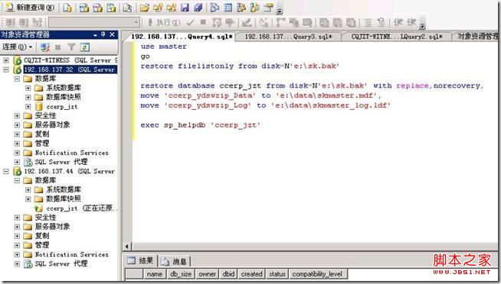
Task: Create an Analysis Services XMLA query
Action: point(111,8)
